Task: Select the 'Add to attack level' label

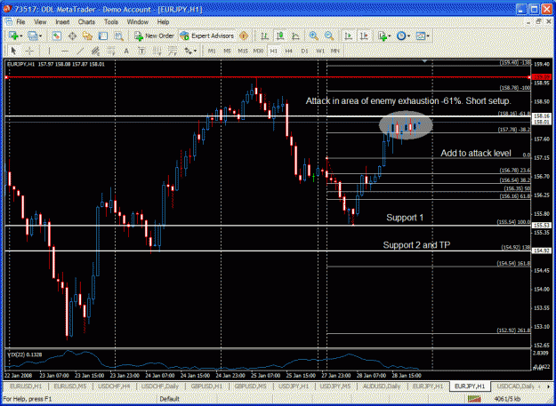Action: 476,154
